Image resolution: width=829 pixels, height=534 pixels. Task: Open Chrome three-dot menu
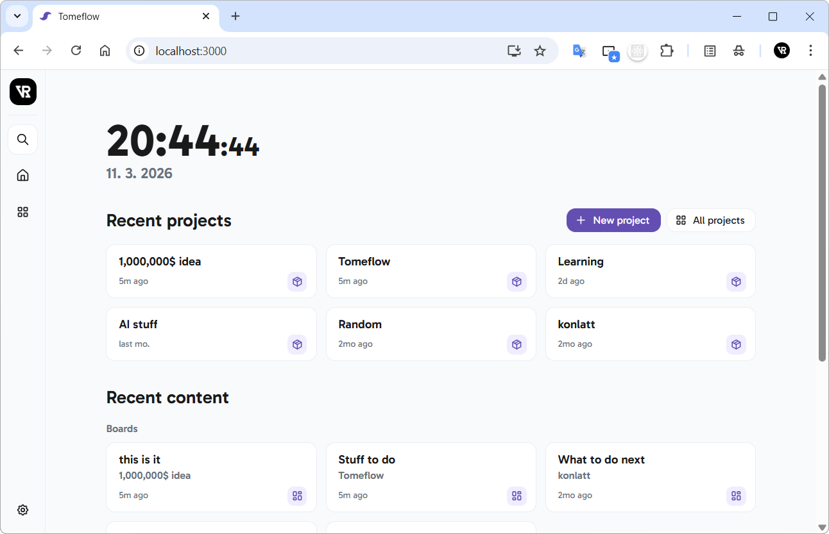click(811, 51)
